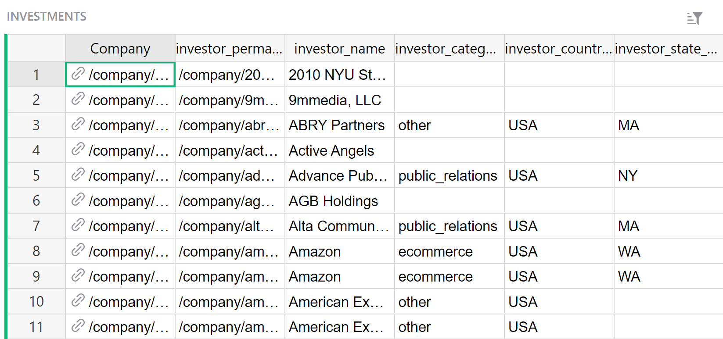The image size is (723, 339).
Task: Select the investor_permalink column header
Action: coord(229,49)
